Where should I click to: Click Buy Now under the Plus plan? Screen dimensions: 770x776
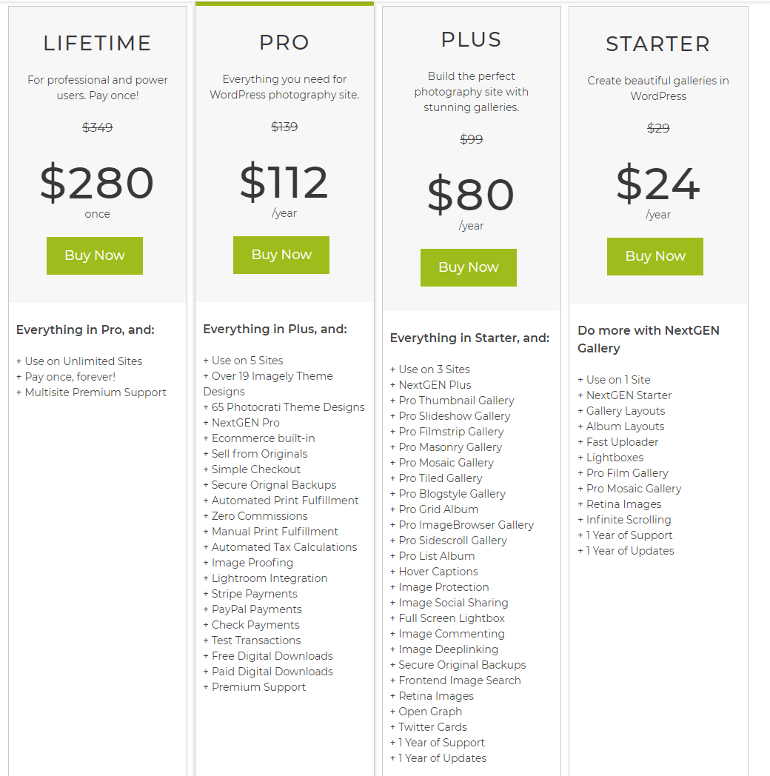click(x=468, y=267)
